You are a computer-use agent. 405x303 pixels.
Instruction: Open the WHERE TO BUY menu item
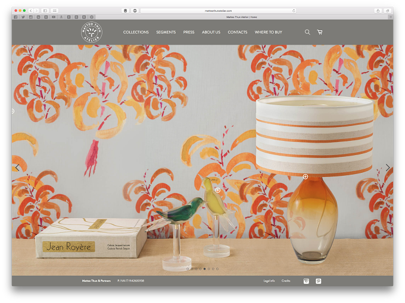[x=269, y=32]
